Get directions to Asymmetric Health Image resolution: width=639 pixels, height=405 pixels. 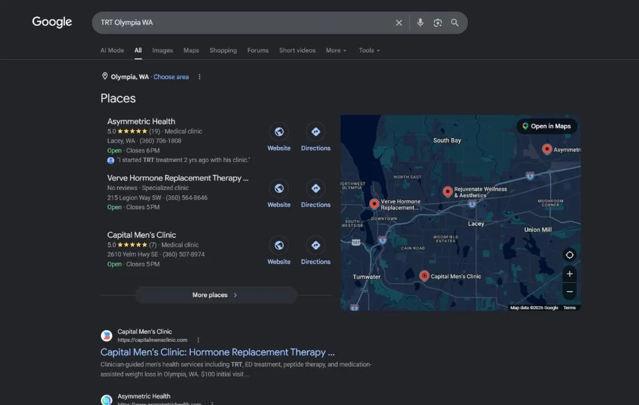coord(316,132)
